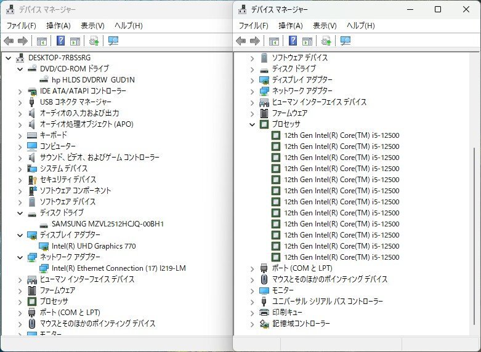Click scan for hardware changes icon in right window

pos(346,41)
